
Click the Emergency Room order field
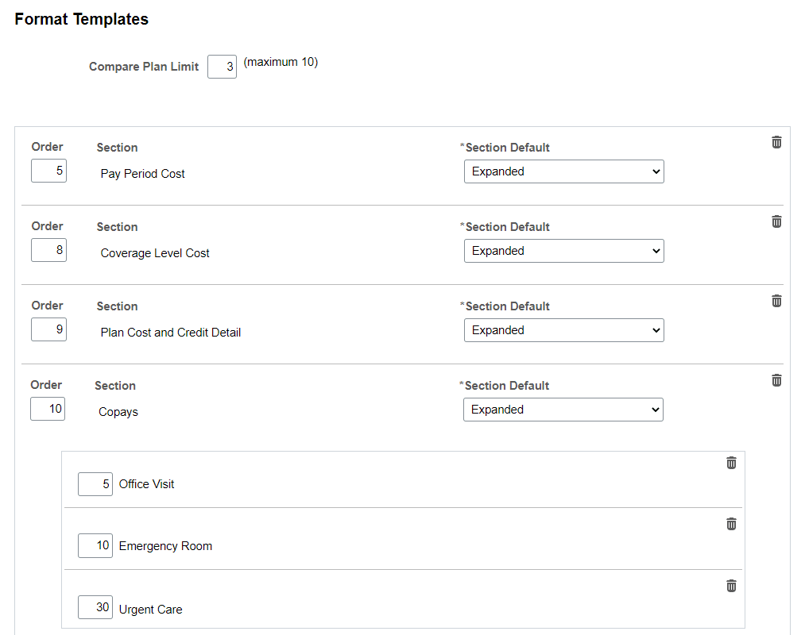(x=95, y=545)
